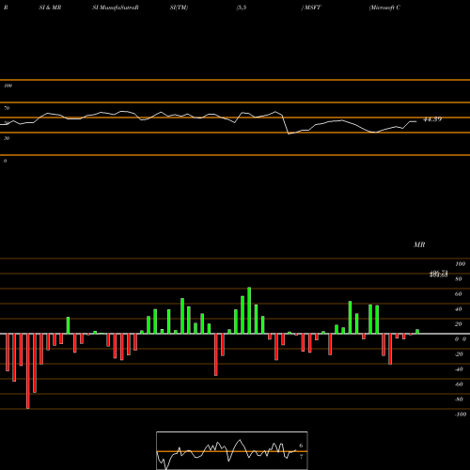Click the '-80' label on the MR axis
Screen dimensions: 470x470
(459, 399)
